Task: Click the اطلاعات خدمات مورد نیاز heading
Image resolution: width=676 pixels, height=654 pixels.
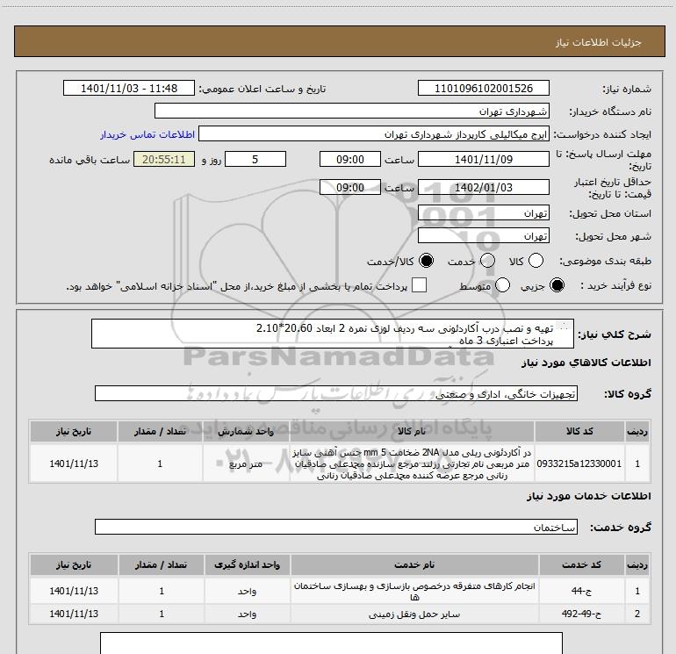Action: [589, 496]
